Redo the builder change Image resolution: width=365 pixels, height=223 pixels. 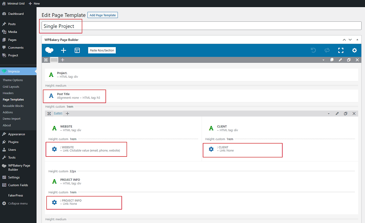(x=327, y=50)
